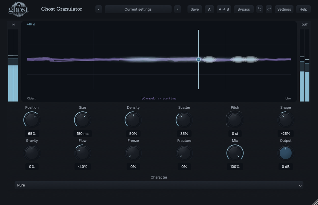Click the Shape knob
This screenshot has width=318, height=205.
coord(286,120)
